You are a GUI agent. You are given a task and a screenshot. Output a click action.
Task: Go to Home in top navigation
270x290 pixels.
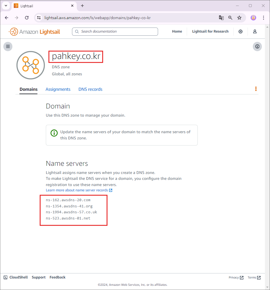point(177,31)
